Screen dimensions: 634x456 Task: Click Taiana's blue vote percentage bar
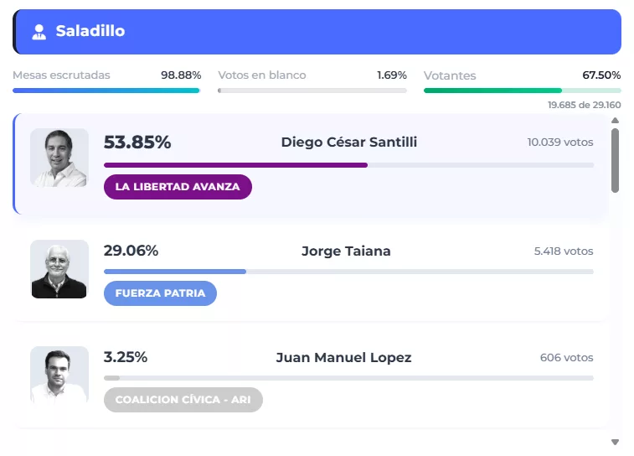tap(175, 272)
